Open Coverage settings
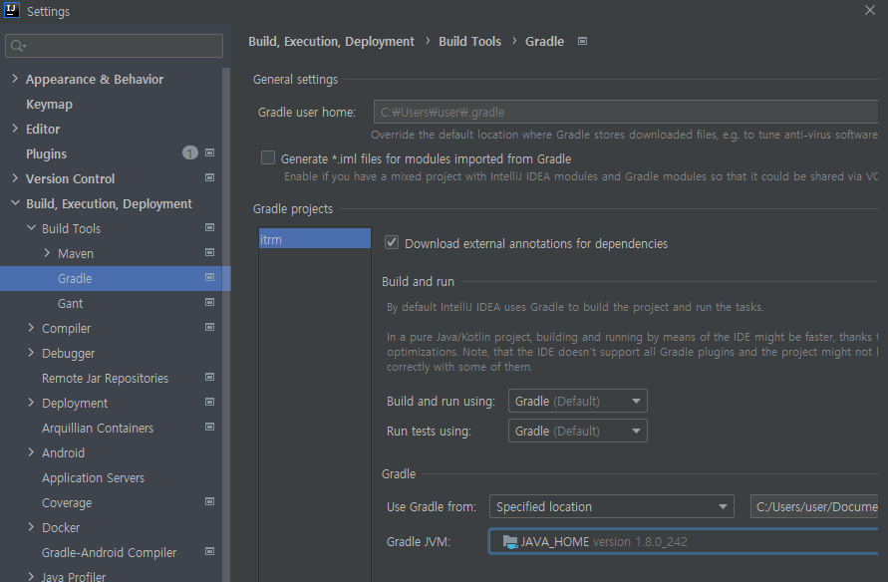 (x=67, y=502)
